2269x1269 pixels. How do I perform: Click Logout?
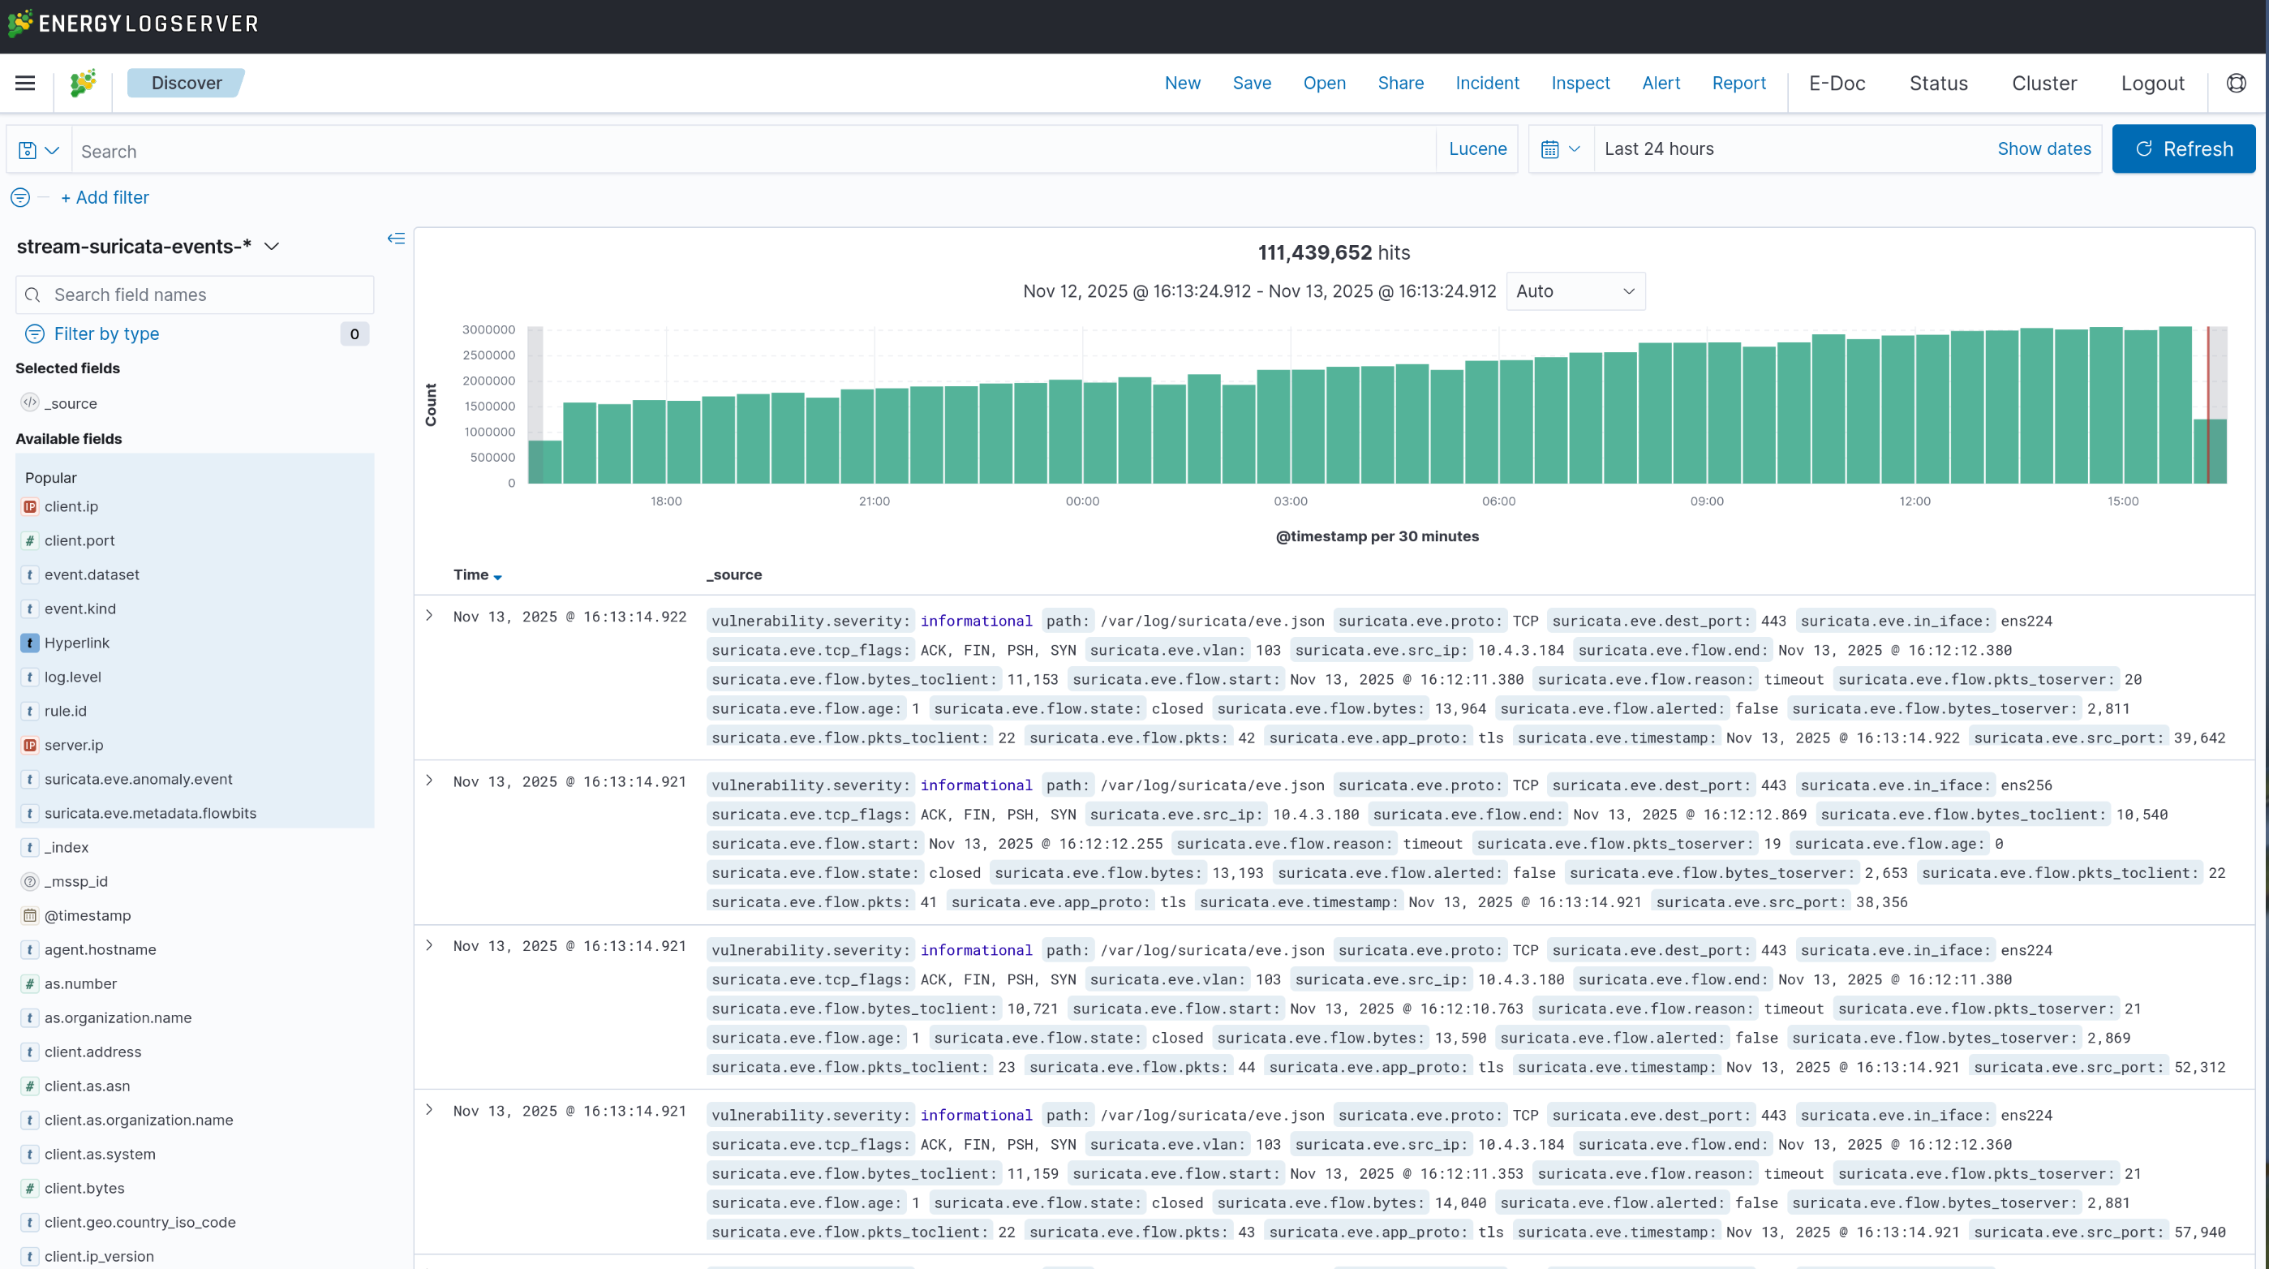coord(2152,83)
